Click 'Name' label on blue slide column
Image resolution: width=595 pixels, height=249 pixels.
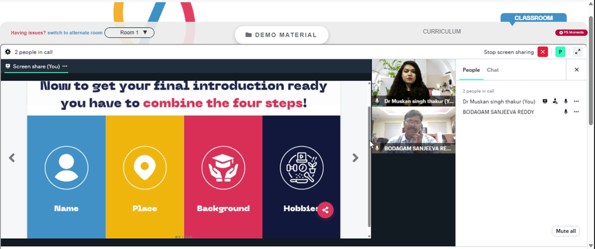(67, 209)
